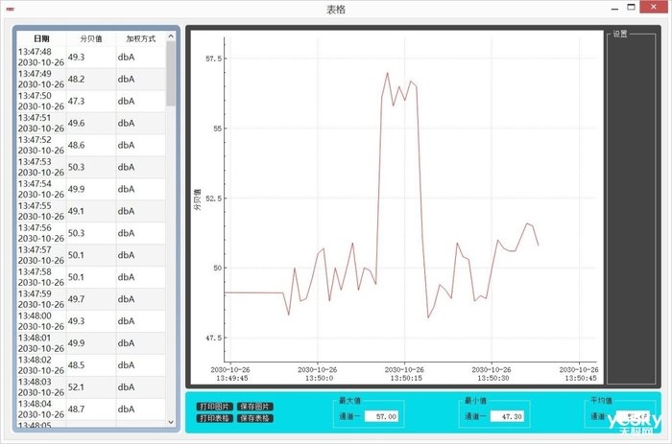
Task: Click the 分贝值 column header
Action: [91, 38]
